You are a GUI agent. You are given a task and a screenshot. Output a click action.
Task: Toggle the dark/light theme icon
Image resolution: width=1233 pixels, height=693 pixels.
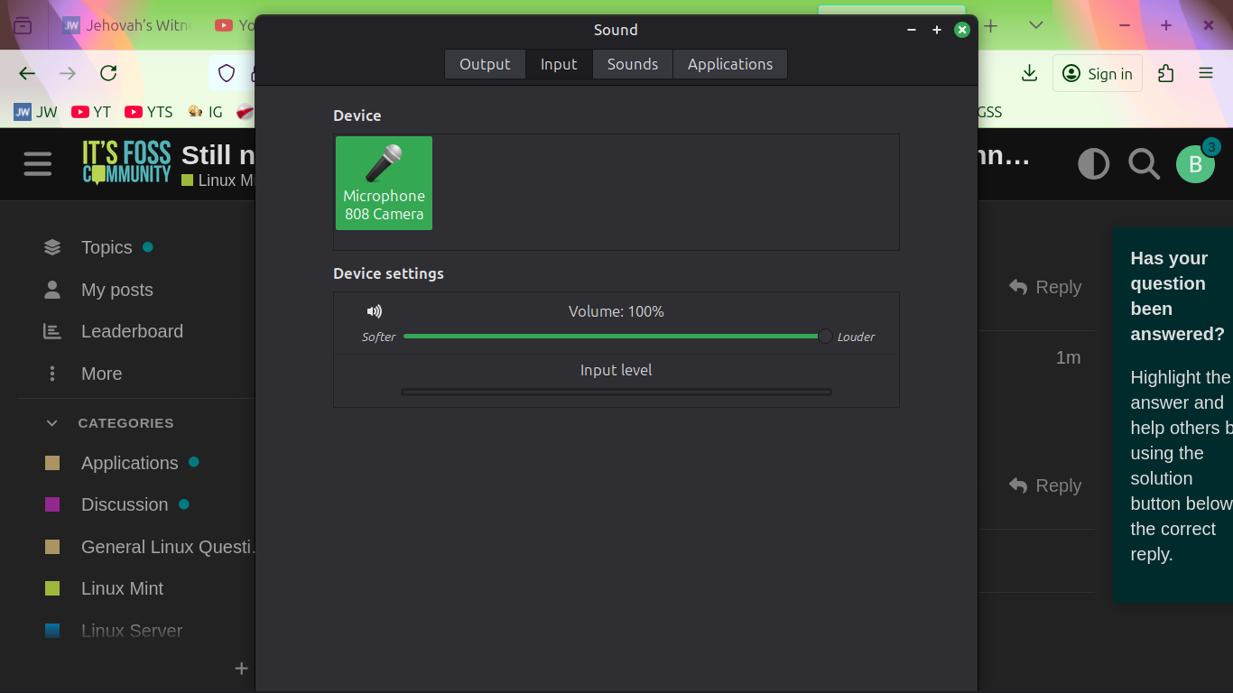pyautogui.click(x=1093, y=164)
